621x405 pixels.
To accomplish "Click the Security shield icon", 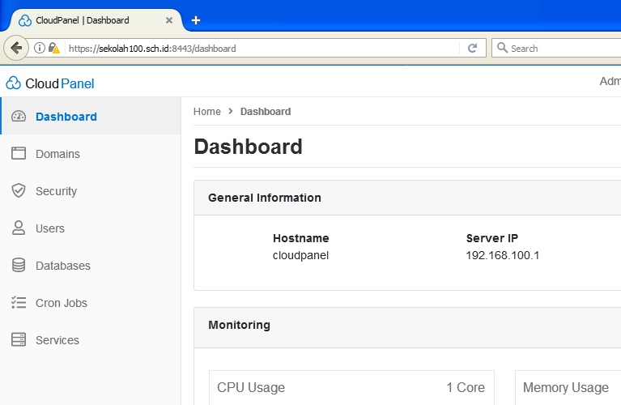I will click(x=19, y=191).
